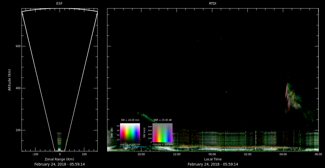
Task: Click the 400 tick on SW legend
Action: pos(150,127)
